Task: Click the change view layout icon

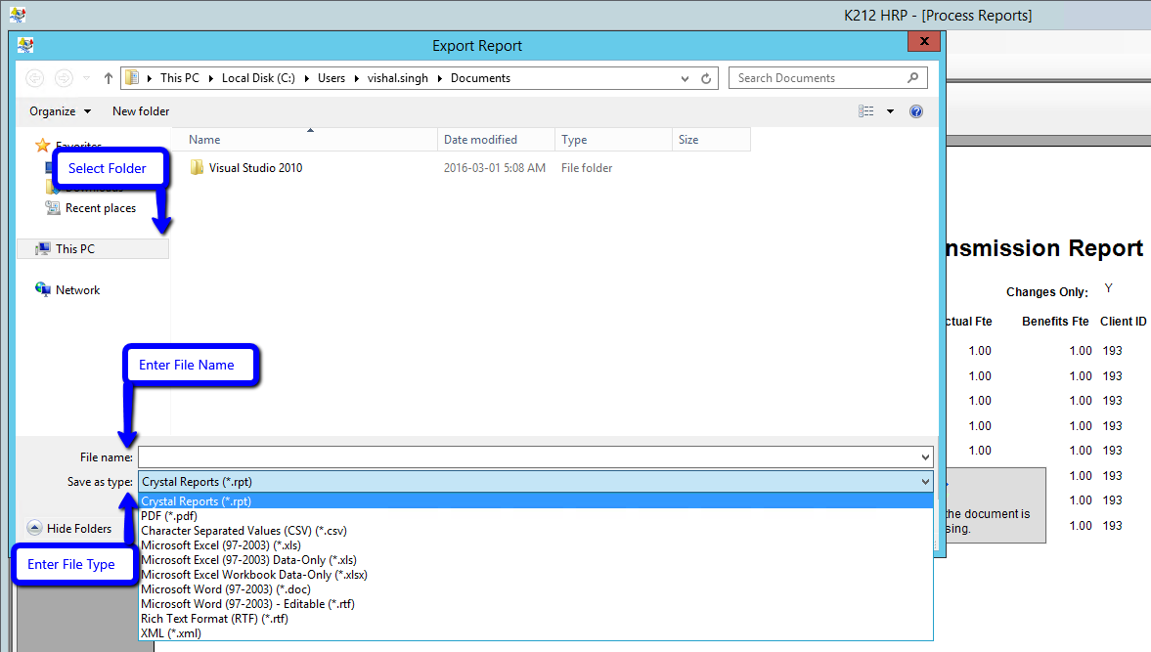Action: coord(866,111)
